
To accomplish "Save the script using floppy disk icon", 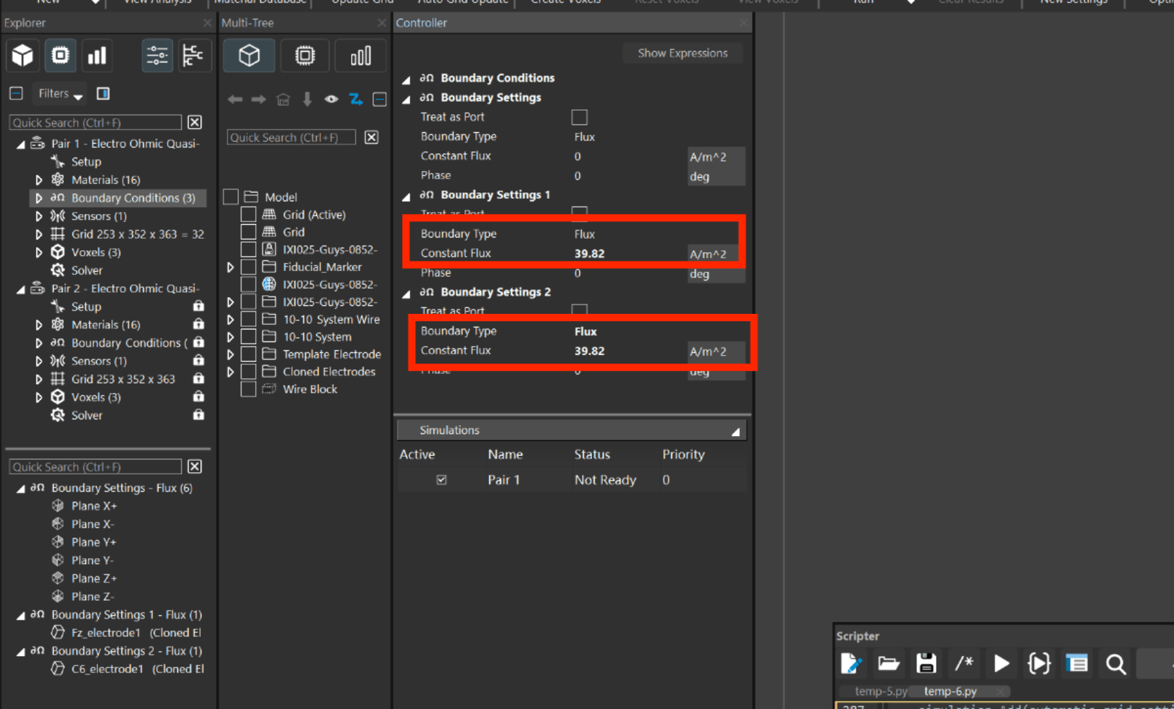I will pos(926,663).
